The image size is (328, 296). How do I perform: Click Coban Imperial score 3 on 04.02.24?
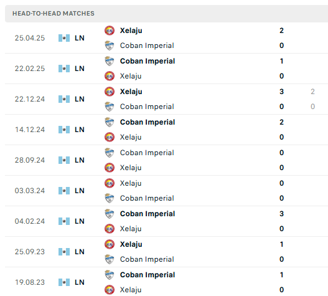coord(281,214)
